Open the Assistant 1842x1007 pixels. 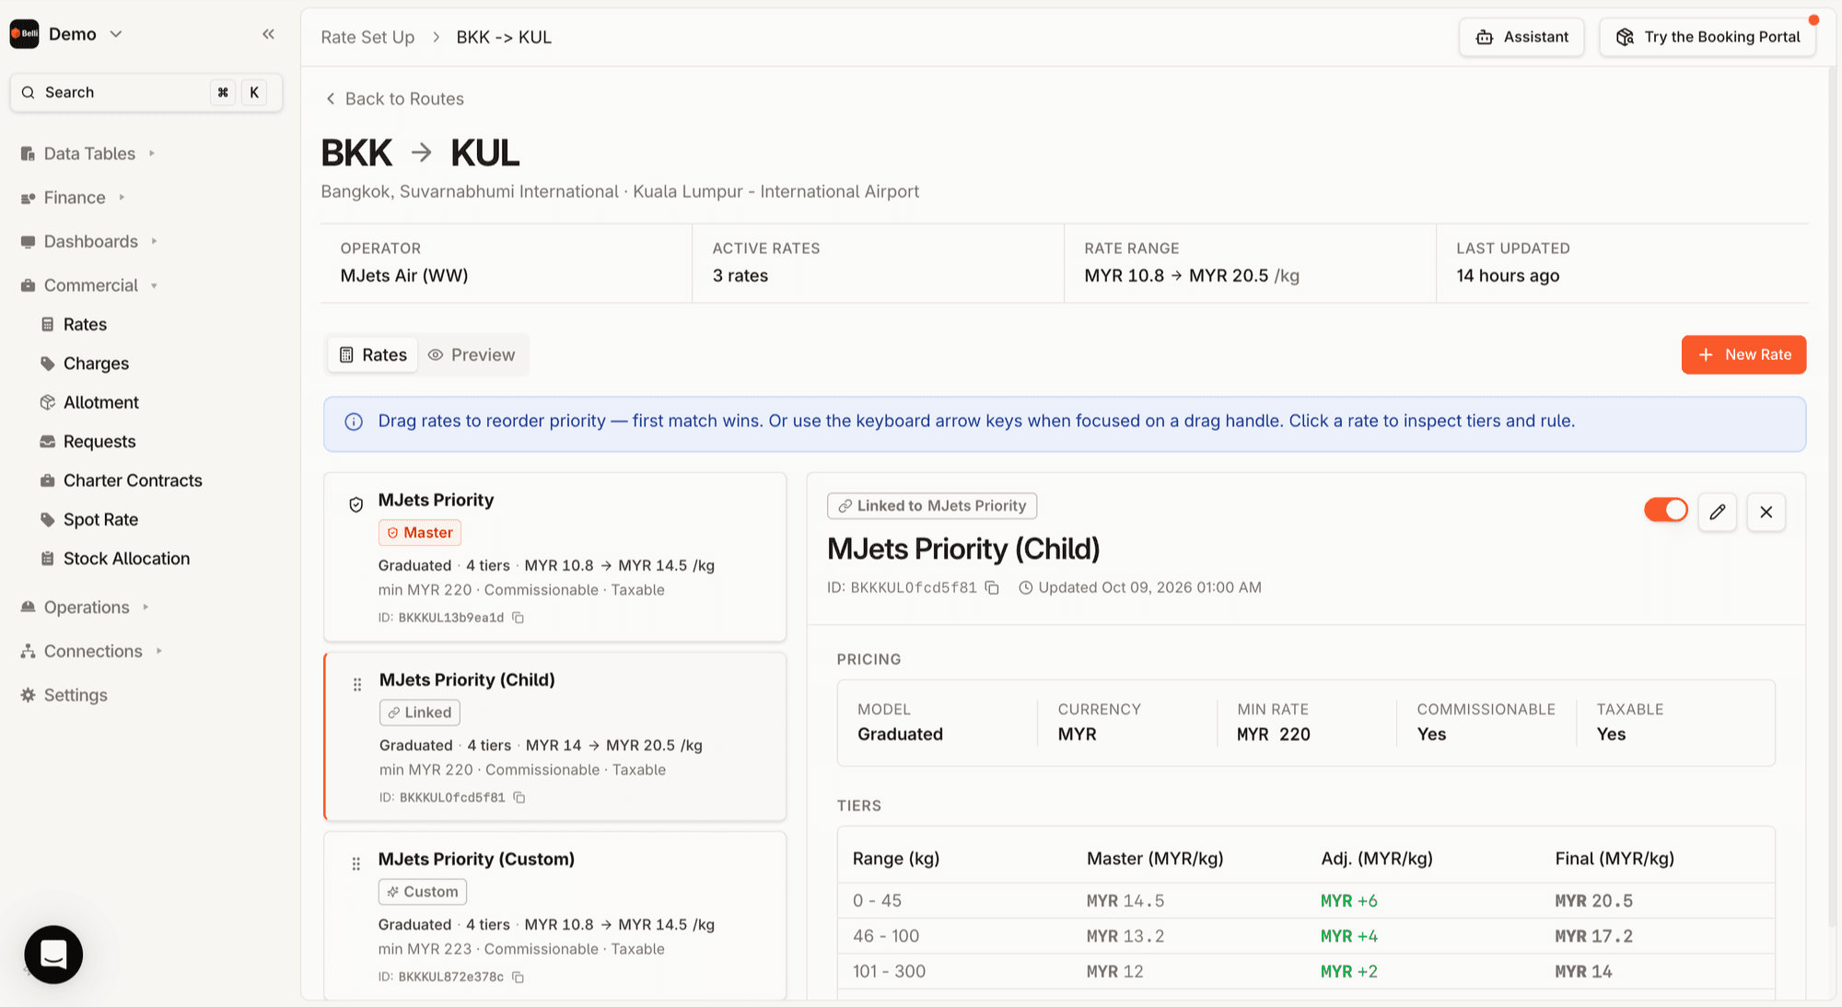pos(1521,37)
